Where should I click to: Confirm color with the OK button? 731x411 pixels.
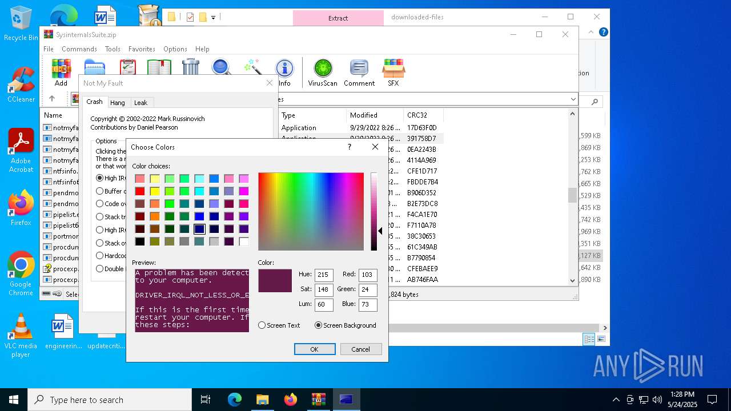(315, 349)
